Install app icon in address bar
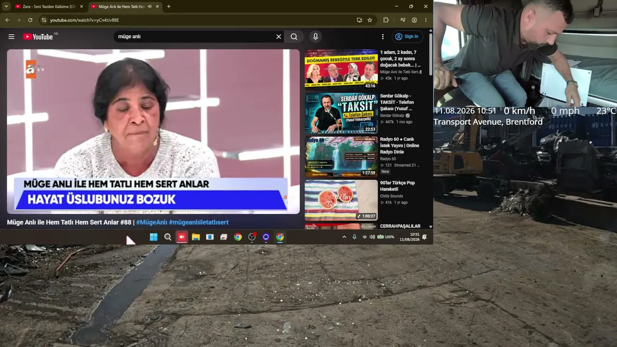Screen dimensions: 617x347 coord(360,20)
